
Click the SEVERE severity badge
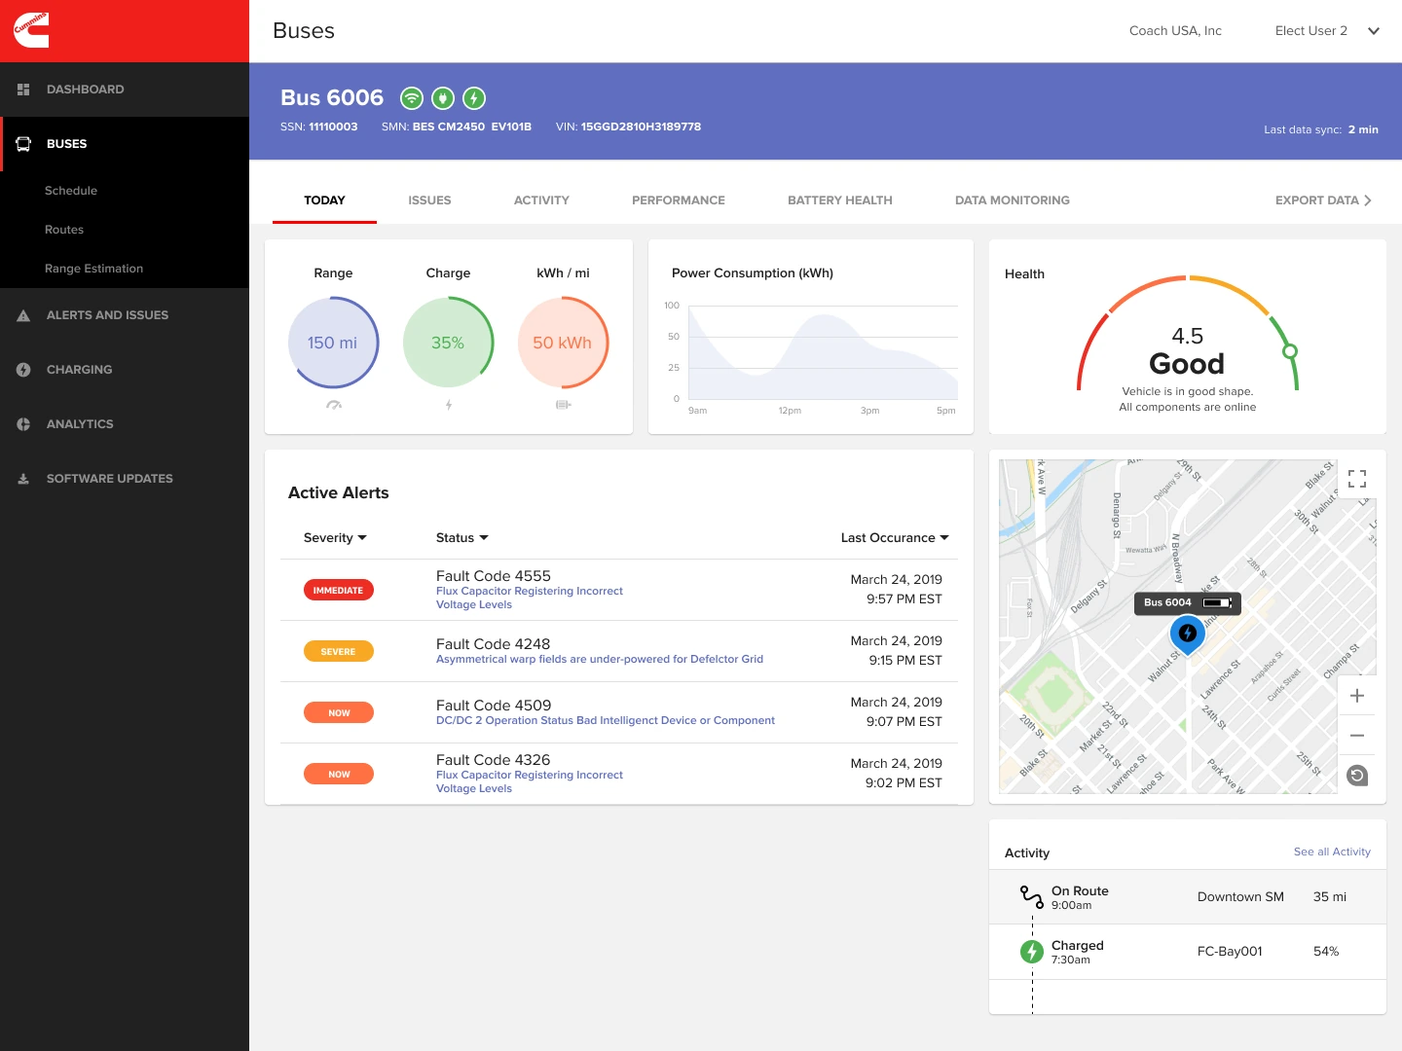(x=338, y=652)
